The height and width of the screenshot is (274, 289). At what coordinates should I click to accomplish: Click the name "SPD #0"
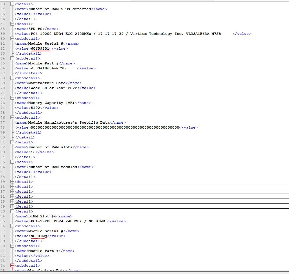[35, 29]
